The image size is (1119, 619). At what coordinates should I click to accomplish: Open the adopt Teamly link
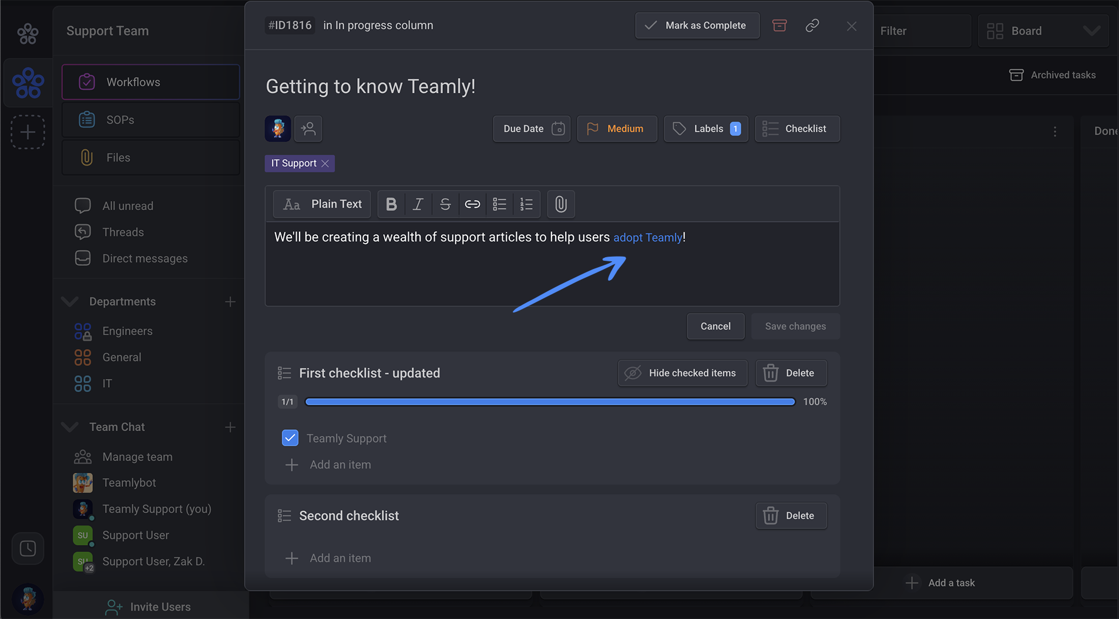click(647, 237)
